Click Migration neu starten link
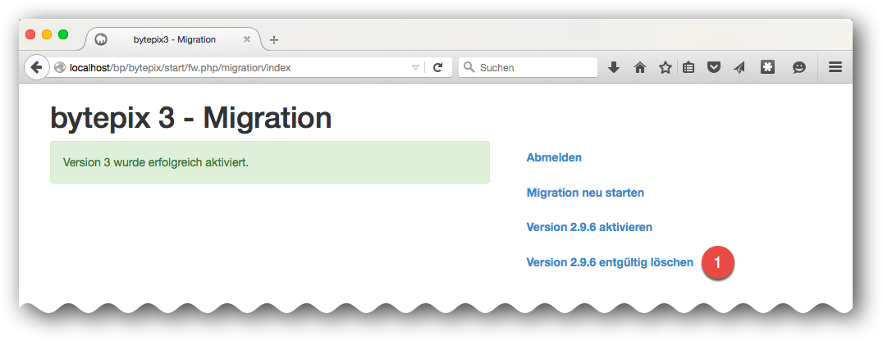Viewport: 883px width, 363px height. click(x=585, y=193)
